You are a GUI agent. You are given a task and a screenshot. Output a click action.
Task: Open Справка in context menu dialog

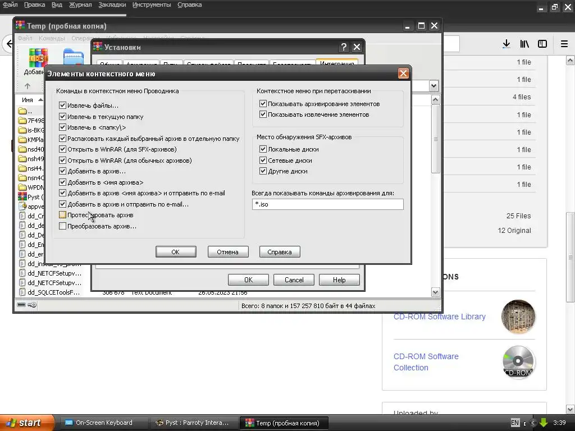pyautogui.click(x=280, y=252)
